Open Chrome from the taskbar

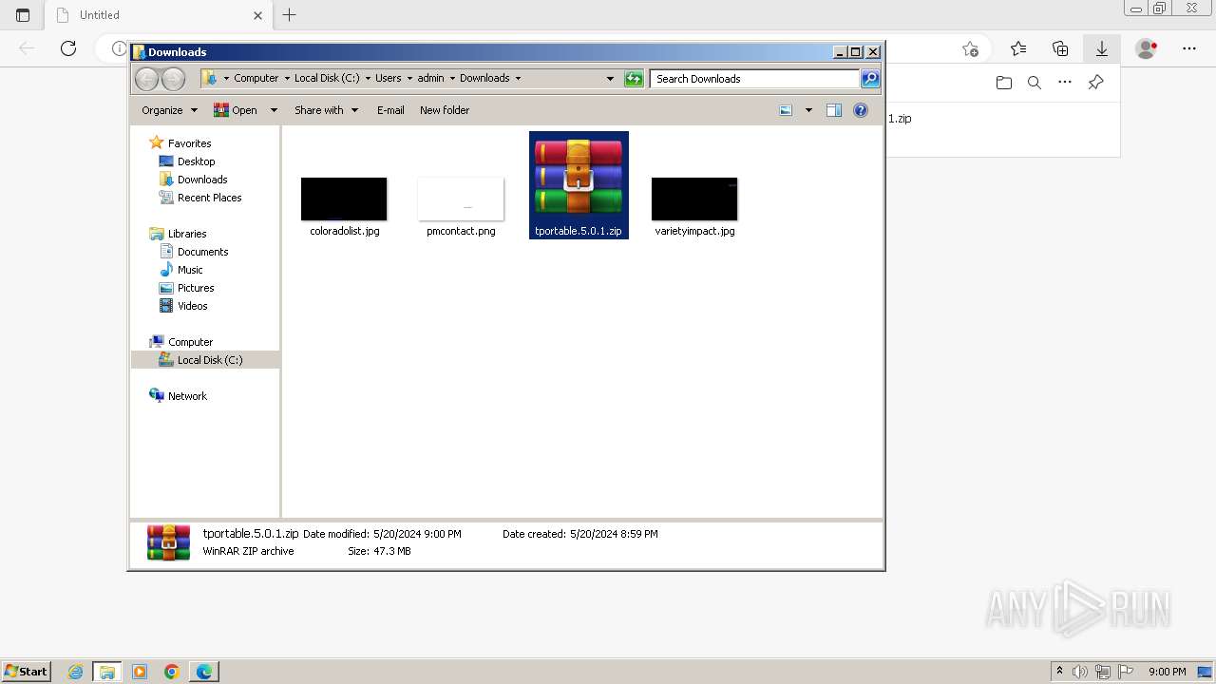coord(172,672)
